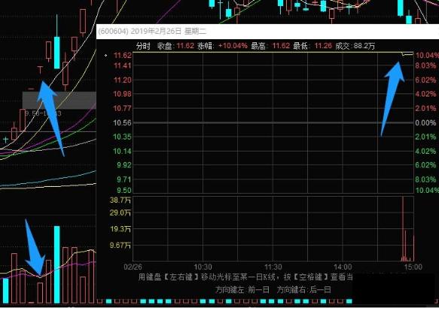Click the 14:00 time axis label
The image size is (439, 309).
click(x=343, y=267)
